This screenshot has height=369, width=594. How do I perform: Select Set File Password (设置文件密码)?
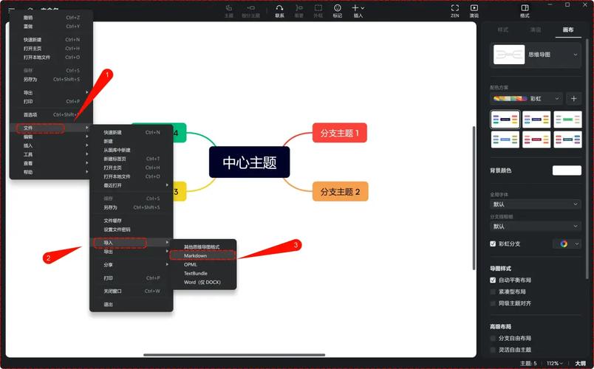click(x=131, y=230)
